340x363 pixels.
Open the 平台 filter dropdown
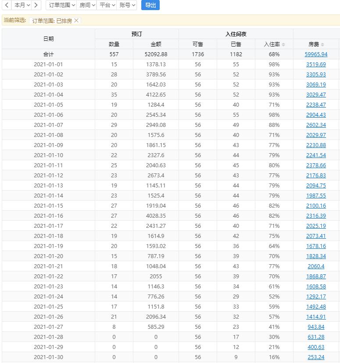107,5
